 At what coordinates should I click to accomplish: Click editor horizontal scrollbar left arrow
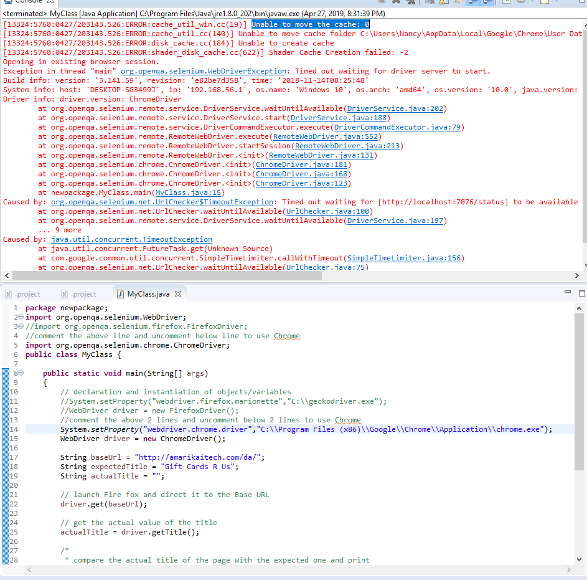29,569
